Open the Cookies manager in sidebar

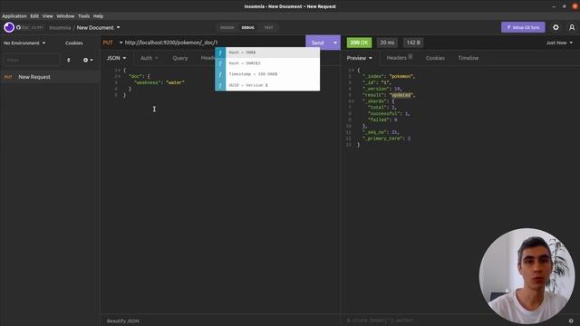[x=74, y=43]
